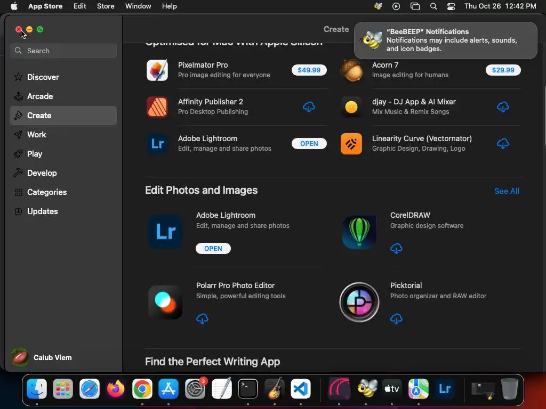Image resolution: width=546 pixels, height=409 pixels.
Task: Go to Discover in sidebar
Action: 63,77
